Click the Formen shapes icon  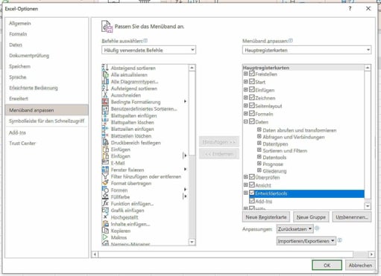tap(105, 190)
